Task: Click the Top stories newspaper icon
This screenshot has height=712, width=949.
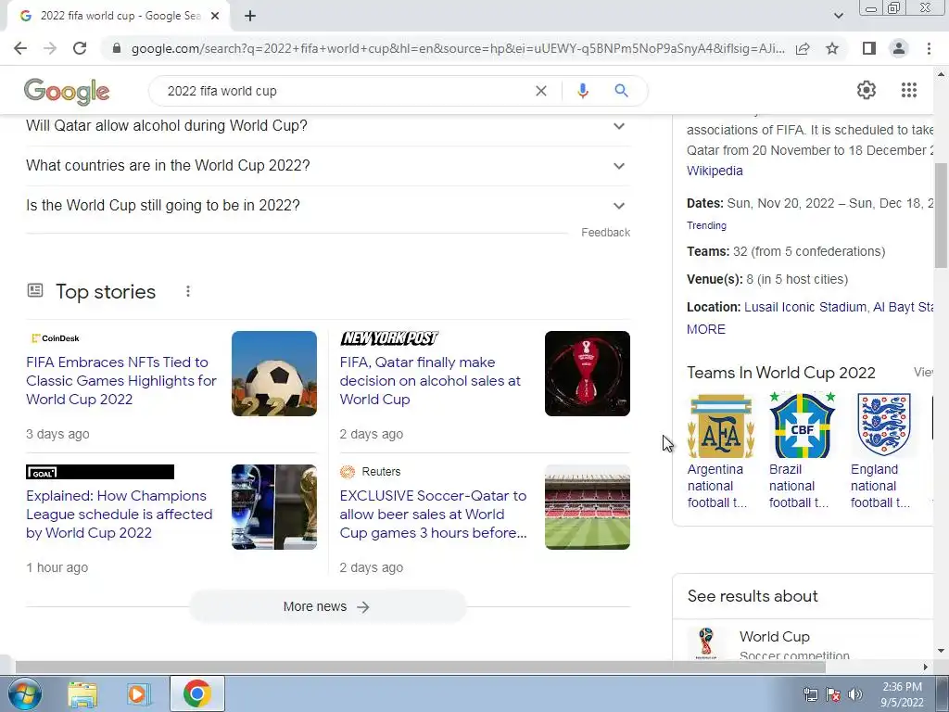Action: click(35, 290)
